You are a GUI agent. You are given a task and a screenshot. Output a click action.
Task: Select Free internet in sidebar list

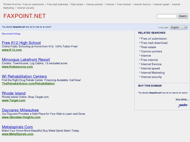149,60
